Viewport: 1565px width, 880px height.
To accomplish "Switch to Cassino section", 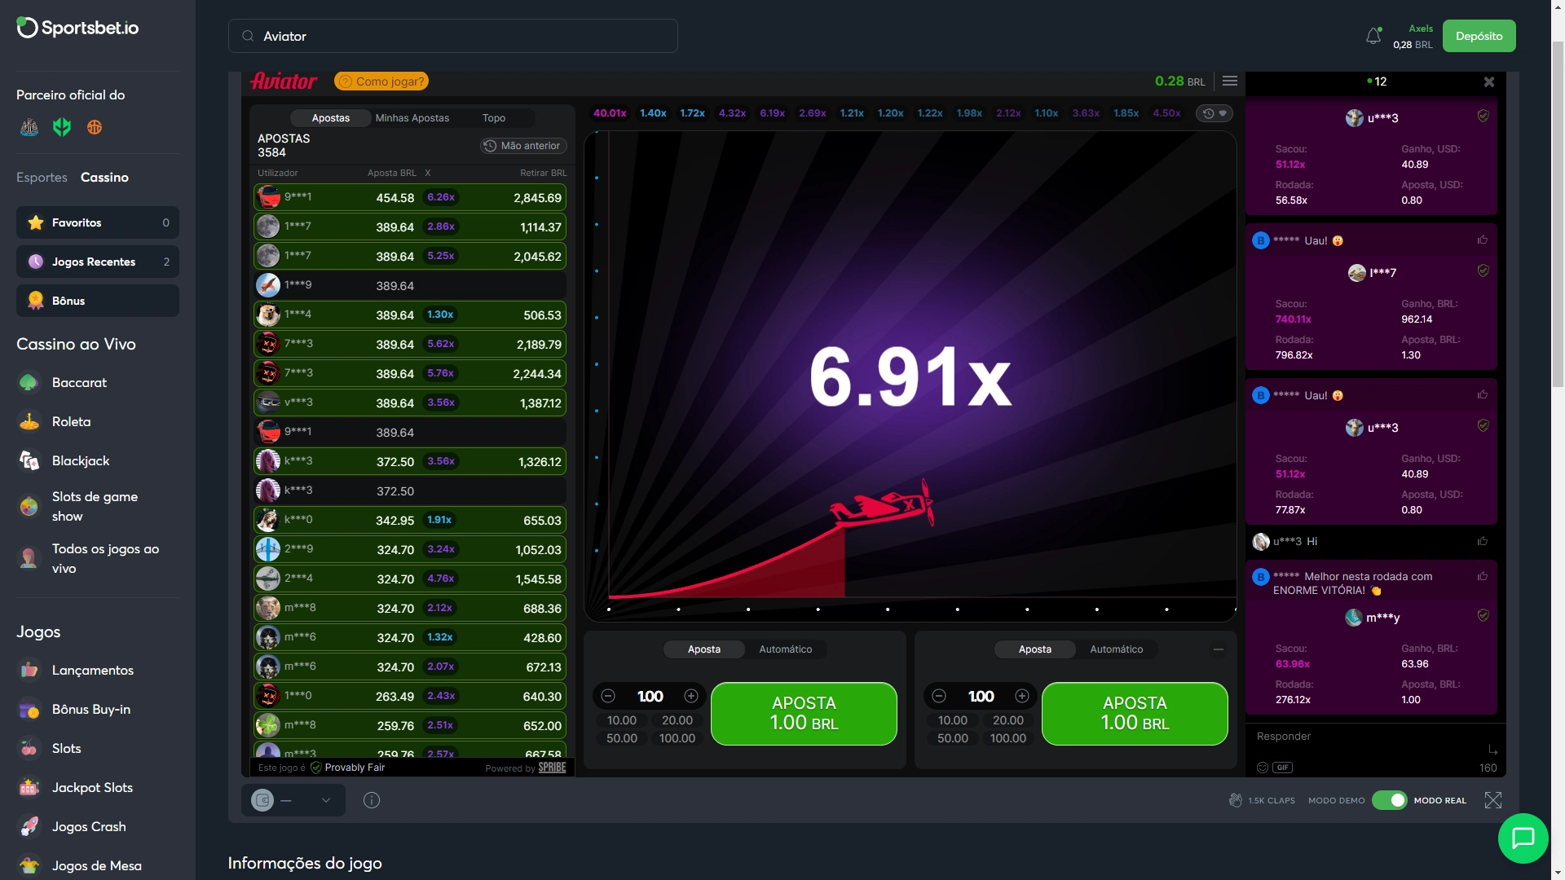I will click(x=104, y=177).
